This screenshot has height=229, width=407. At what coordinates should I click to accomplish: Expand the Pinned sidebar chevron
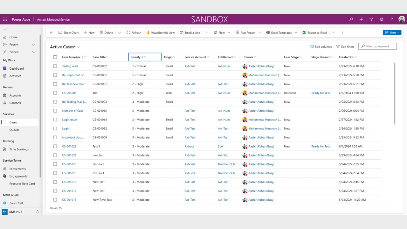(x=34, y=52)
